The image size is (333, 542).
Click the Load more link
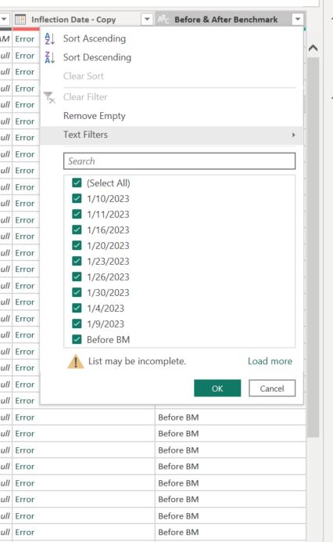click(x=270, y=361)
